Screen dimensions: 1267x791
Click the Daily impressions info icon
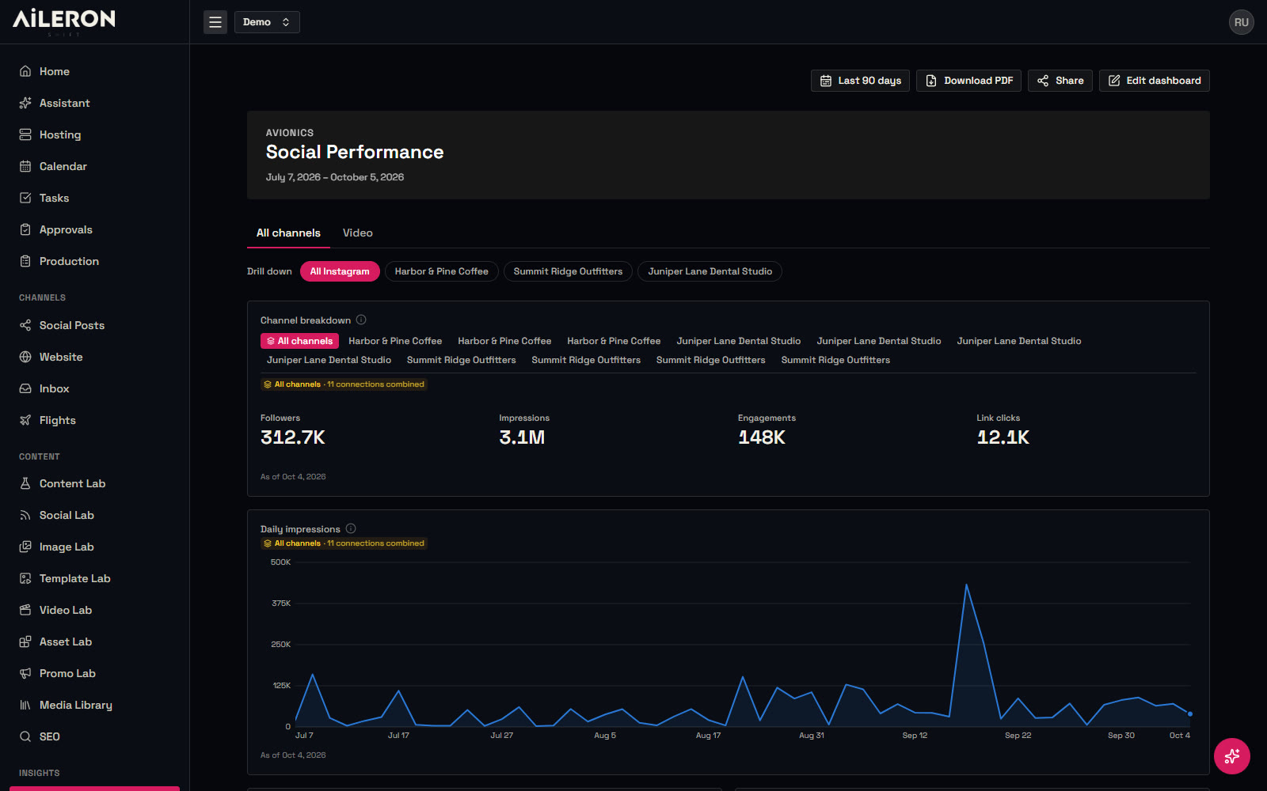coord(351,528)
